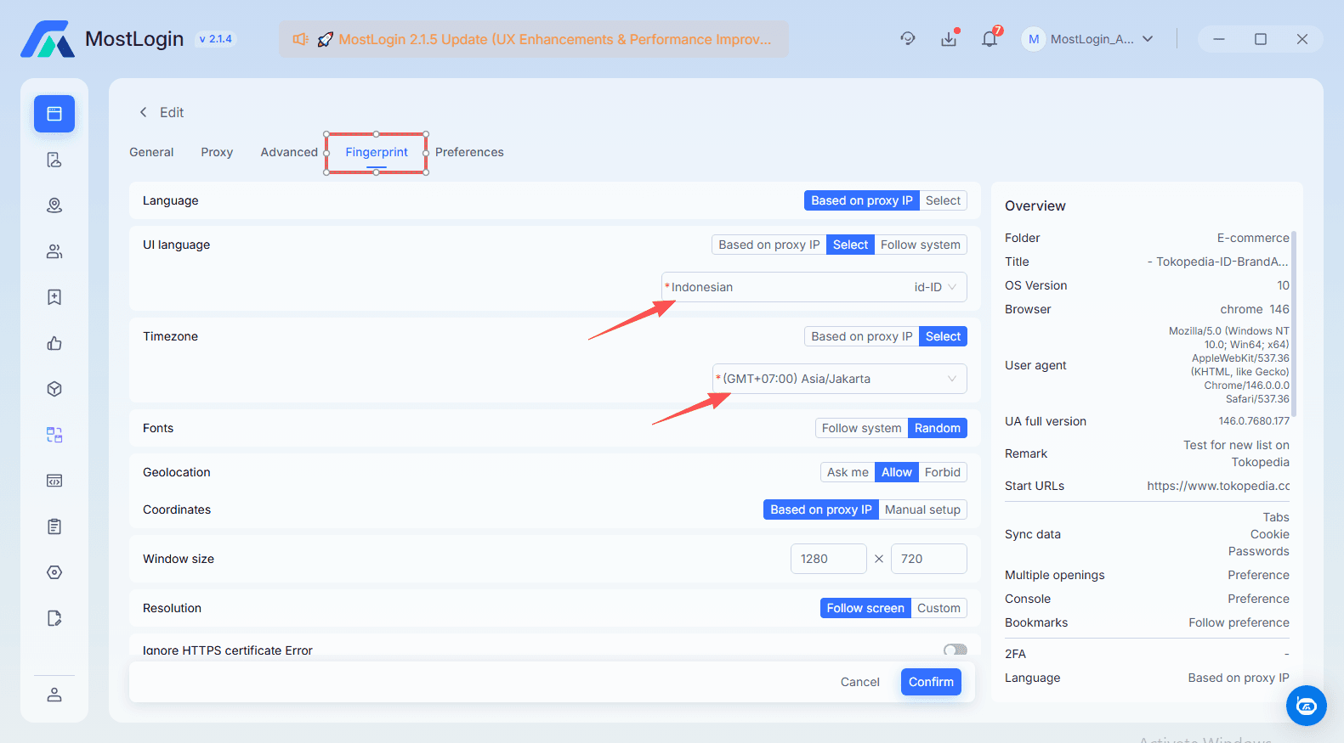Open the browser profiles sidebar icon
Screen dimensions: 1344x743
click(54, 114)
